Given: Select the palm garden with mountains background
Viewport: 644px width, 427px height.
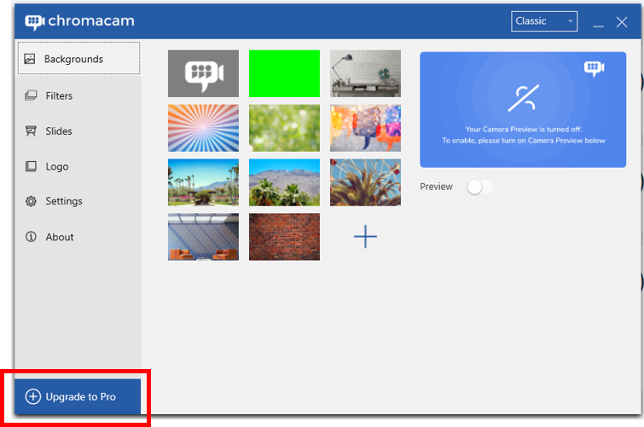Looking at the screenshot, I should coord(203,182).
